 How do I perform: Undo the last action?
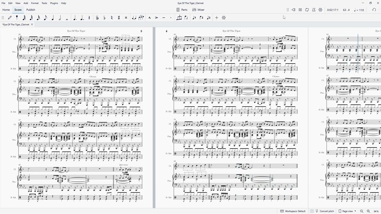[x=374, y=10]
